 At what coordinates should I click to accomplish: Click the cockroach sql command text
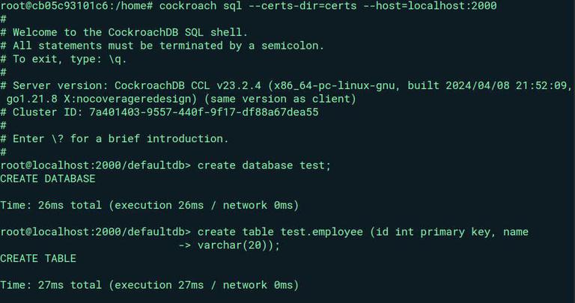pyautogui.click(x=200, y=6)
